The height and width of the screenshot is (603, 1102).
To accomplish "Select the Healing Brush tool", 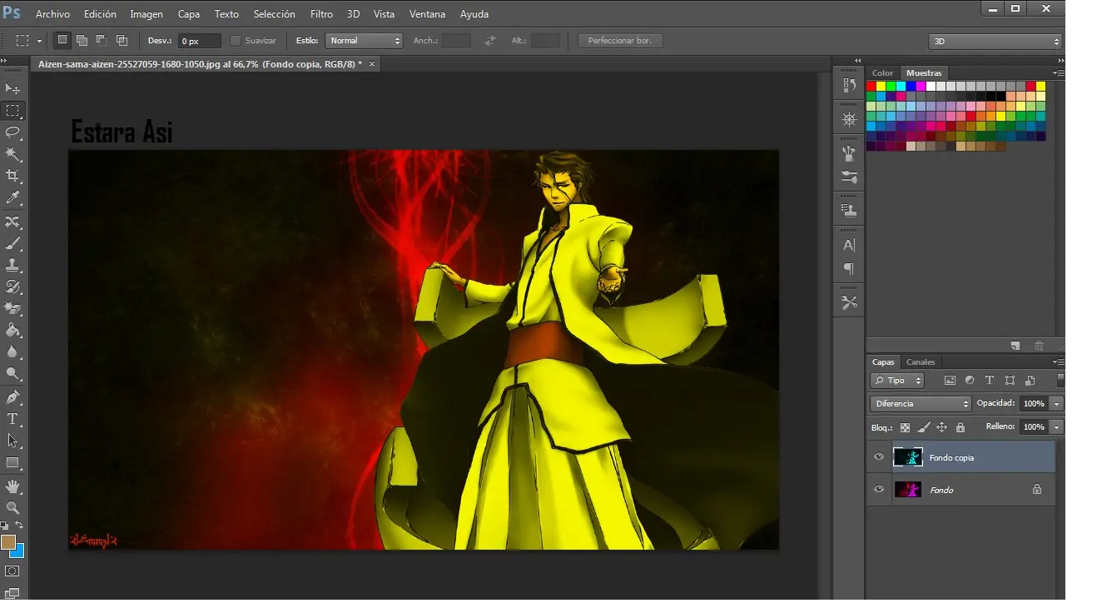I will pyautogui.click(x=12, y=222).
